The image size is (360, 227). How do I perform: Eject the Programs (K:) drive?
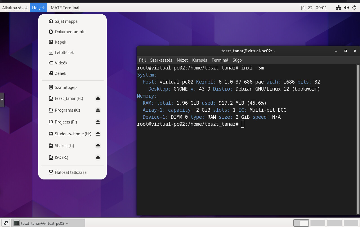pos(98,110)
